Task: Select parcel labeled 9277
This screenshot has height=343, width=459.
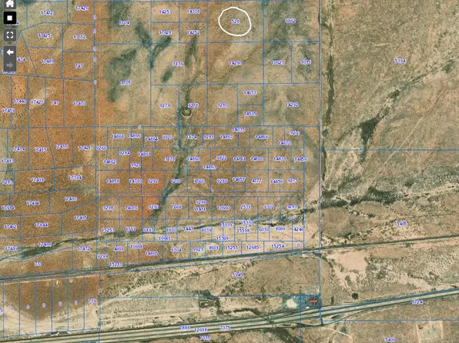Action: tap(295, 133)
